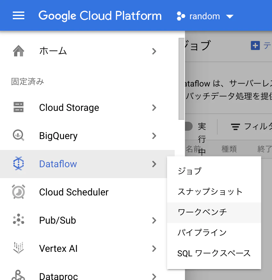Expand the Cloud Storage chevron

pyautogui.click(x=154, y=108)
